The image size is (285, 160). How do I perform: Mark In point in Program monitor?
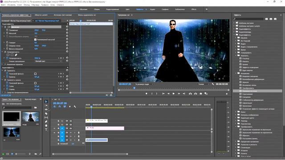point(152,94)
